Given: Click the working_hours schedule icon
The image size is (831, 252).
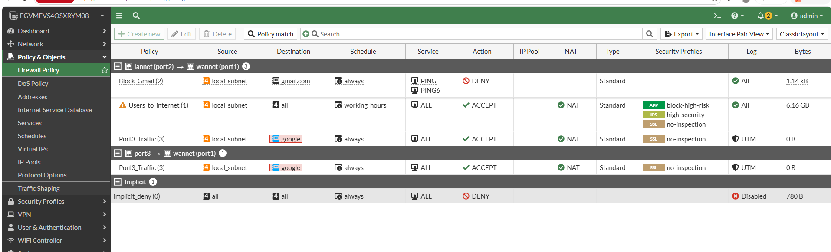Looking at the screenshot, I should click(x=338, y=105).
